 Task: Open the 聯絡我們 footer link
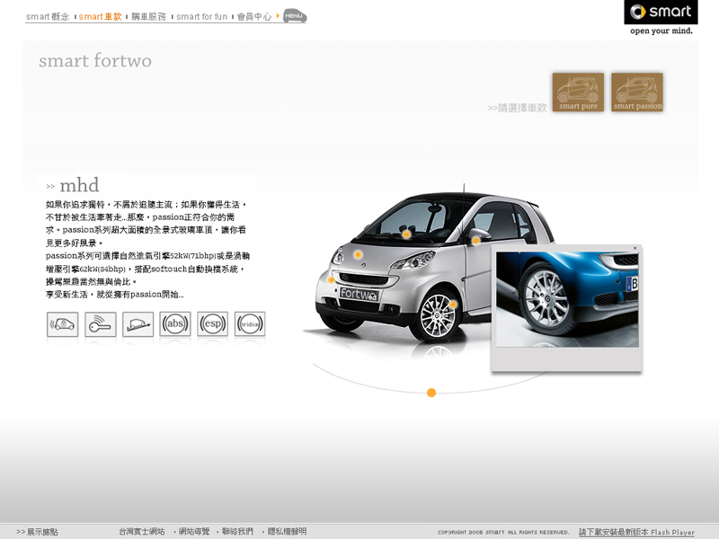click(x=237, y=531)
